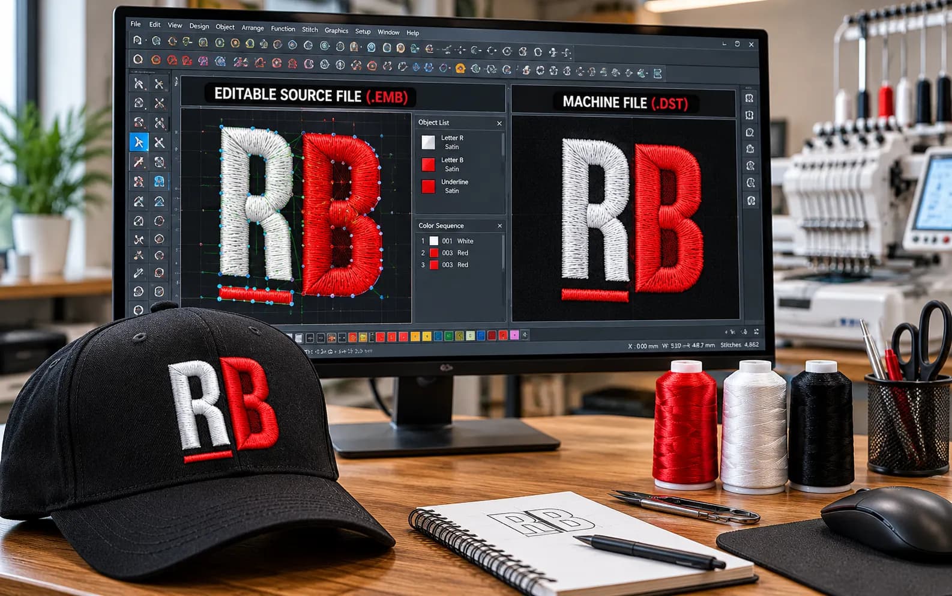The height and width of the screenshot is (596, 952).
Task: Select Underline Satin in Object List
Action: 460,186
